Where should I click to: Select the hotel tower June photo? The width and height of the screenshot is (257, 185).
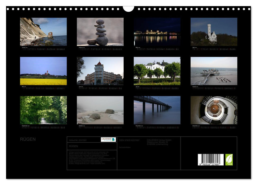100,71
